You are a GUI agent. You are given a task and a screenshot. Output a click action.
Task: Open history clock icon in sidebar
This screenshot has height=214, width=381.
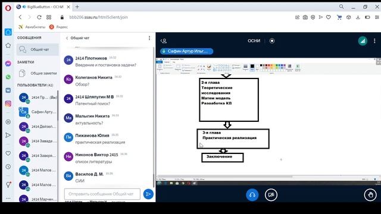click(x=8, y=166)
